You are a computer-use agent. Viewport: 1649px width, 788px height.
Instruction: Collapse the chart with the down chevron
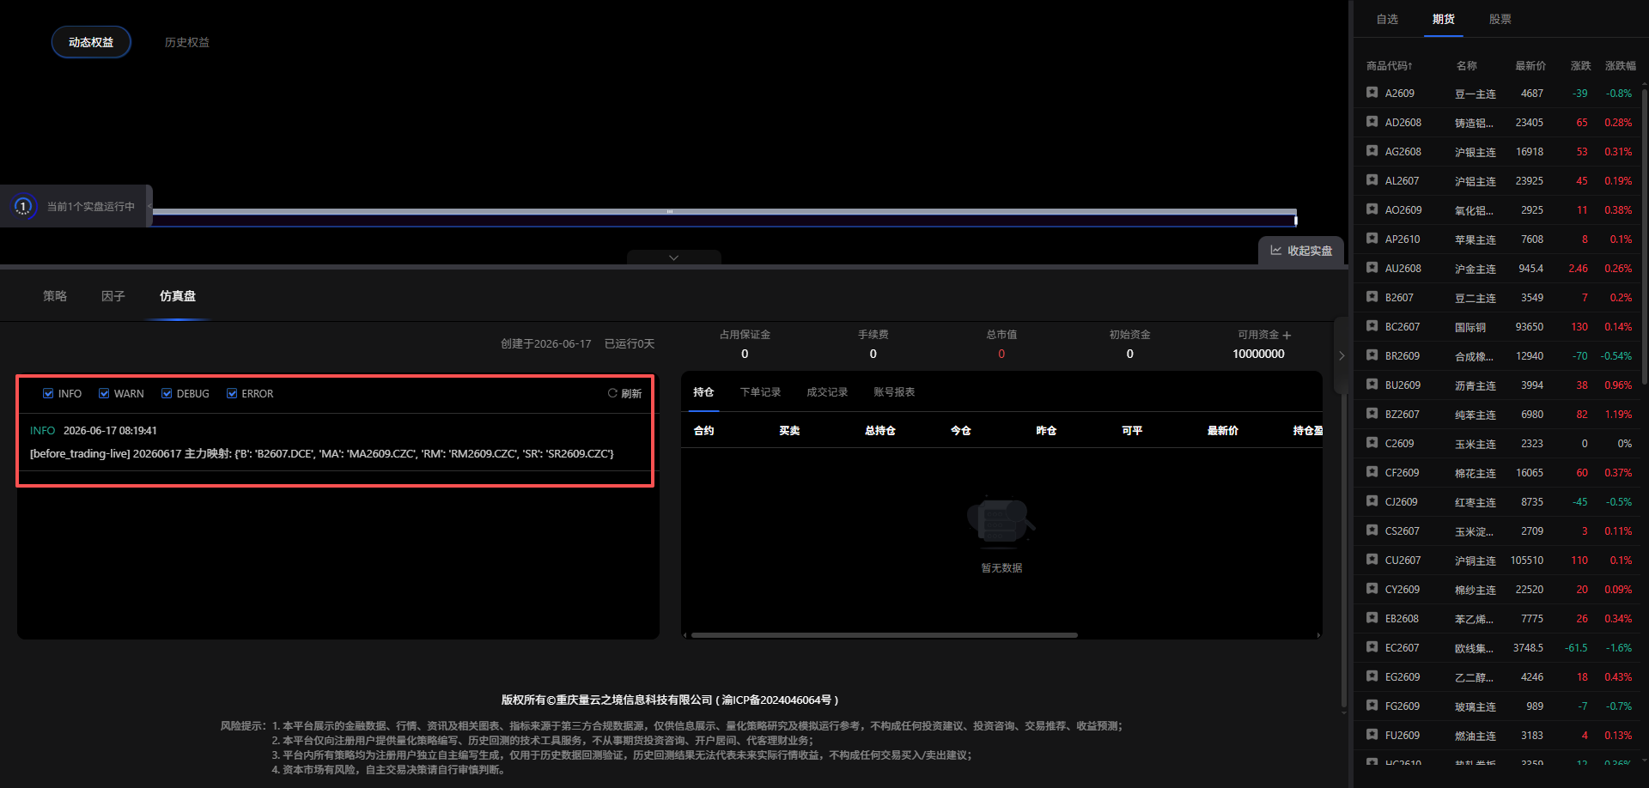coord(674,258)
